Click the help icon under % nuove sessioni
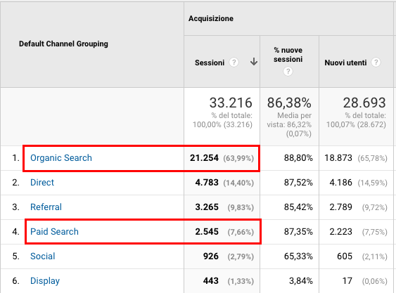396x293 pixels. (288, 72)
